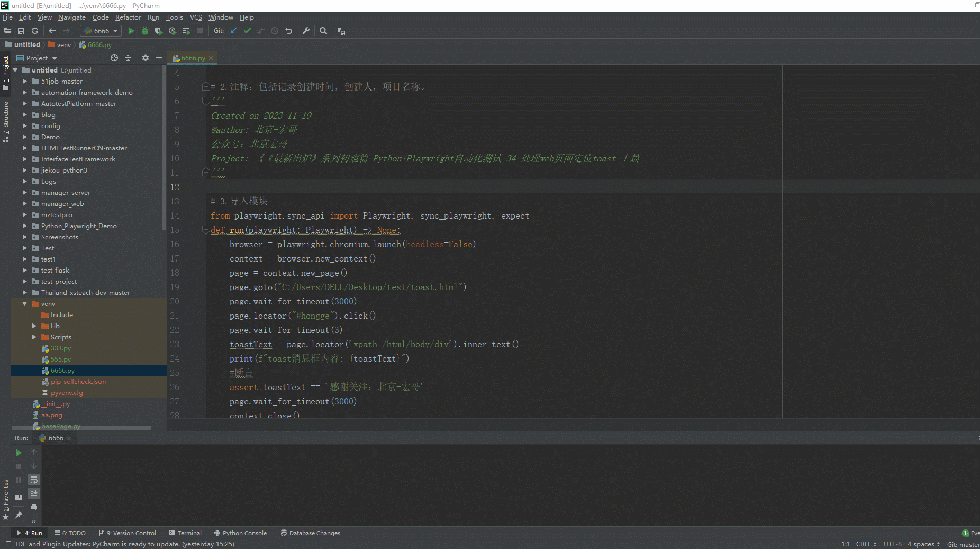Viewport: 980px width, 549px height.
Task: Open the Terminal tool window tab
Action: pos(185,533)
